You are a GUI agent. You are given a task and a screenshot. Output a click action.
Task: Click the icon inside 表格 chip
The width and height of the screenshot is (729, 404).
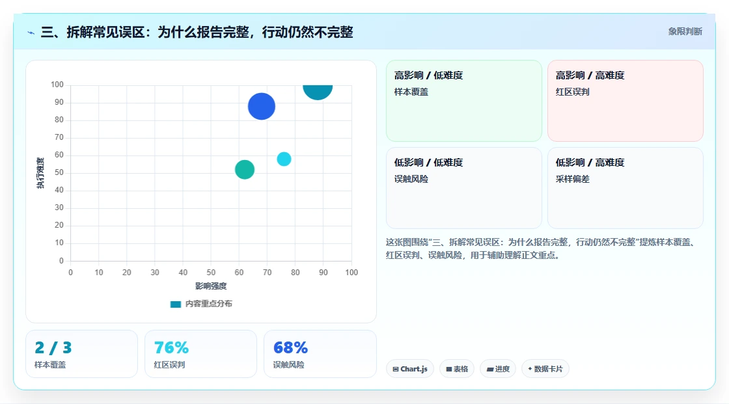pos(449,369)
